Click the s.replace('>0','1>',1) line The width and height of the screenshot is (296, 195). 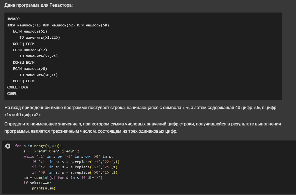pos(75,172)
